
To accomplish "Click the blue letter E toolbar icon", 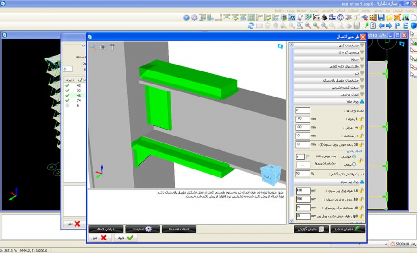I will coord(405,26).
